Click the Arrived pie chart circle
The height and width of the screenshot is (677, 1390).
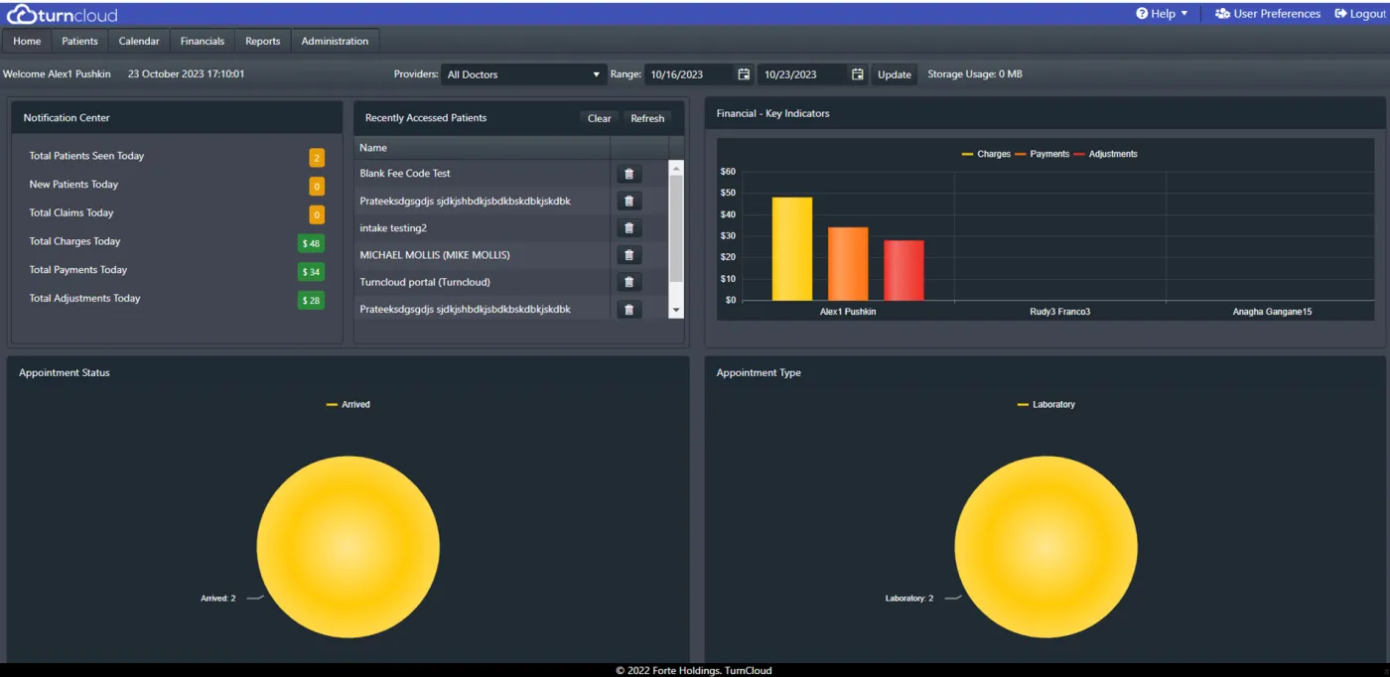point(347,547)
